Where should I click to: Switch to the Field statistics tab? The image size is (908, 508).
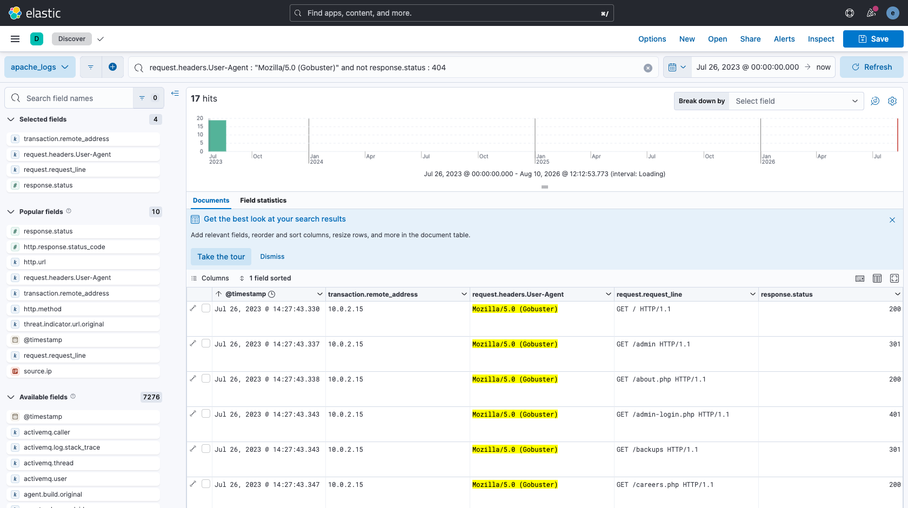tap(263, 200)
